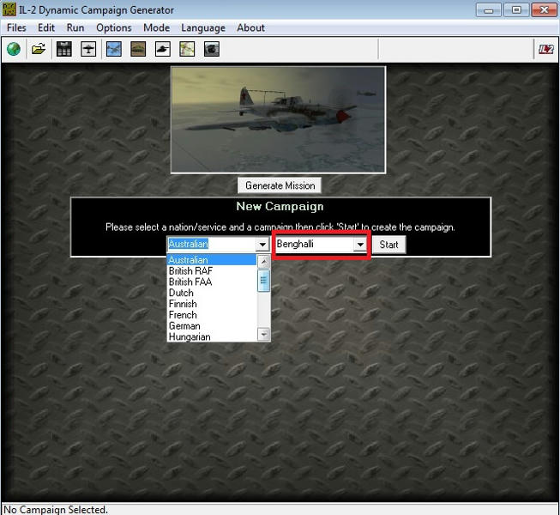Image resolution: width=560 pixels, height=515 pixels.
Task: Click the nation list scrollbar thumb
Action: pos(263,281)
